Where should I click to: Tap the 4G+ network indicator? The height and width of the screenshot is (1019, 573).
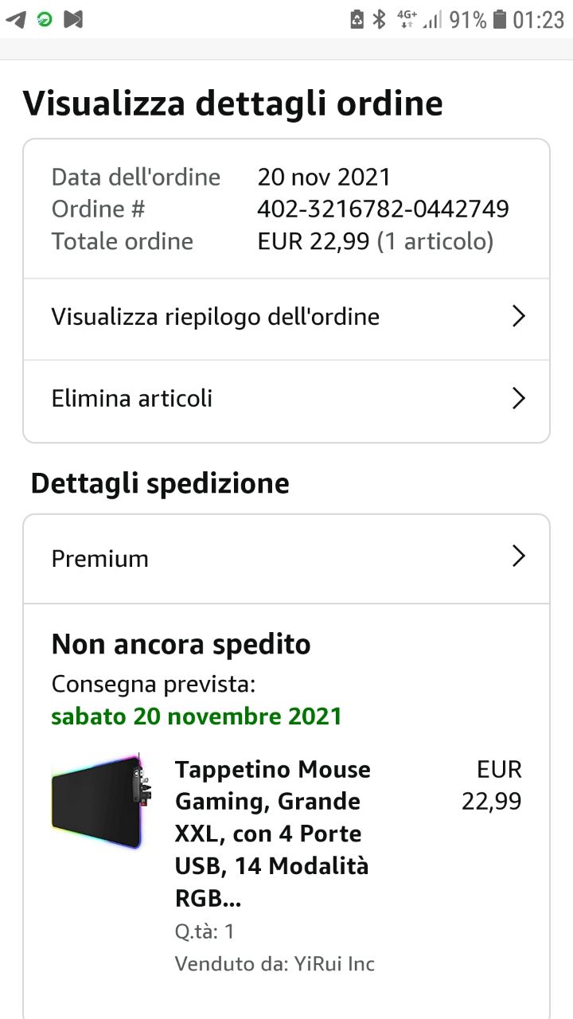pos(407,19)
